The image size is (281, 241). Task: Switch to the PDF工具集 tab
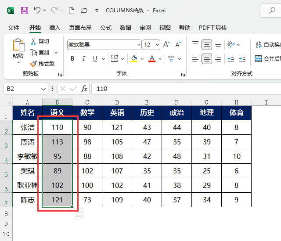click(213, 28)
